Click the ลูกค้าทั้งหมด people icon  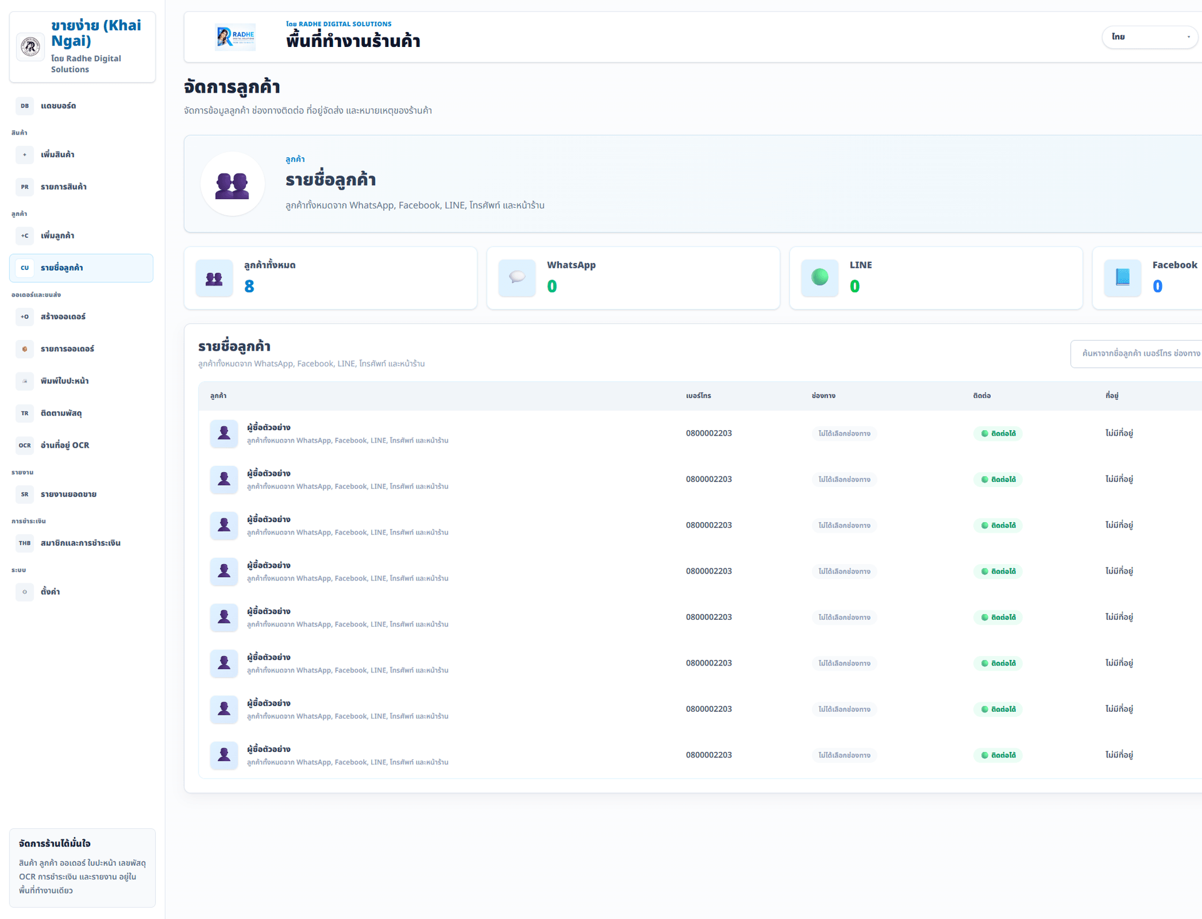click(x=214, y=279)
